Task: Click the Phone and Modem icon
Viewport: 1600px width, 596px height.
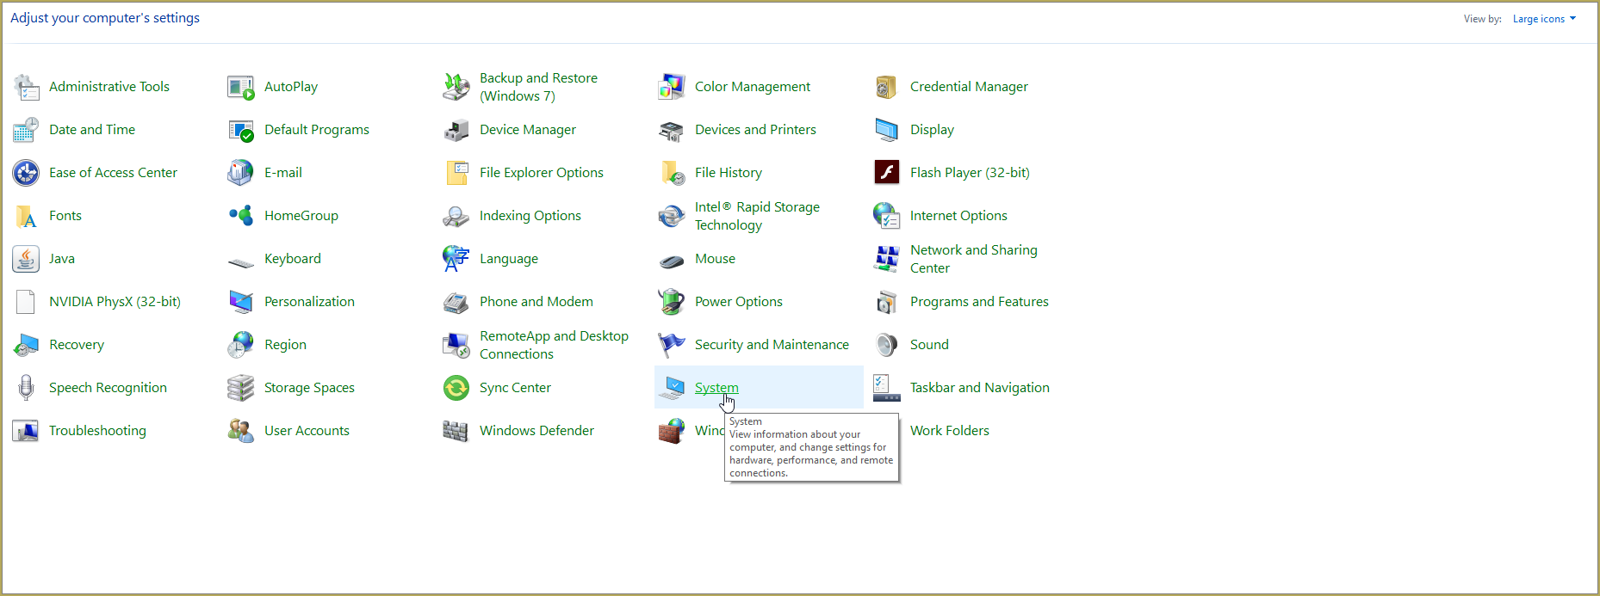Action: (456, 302)
